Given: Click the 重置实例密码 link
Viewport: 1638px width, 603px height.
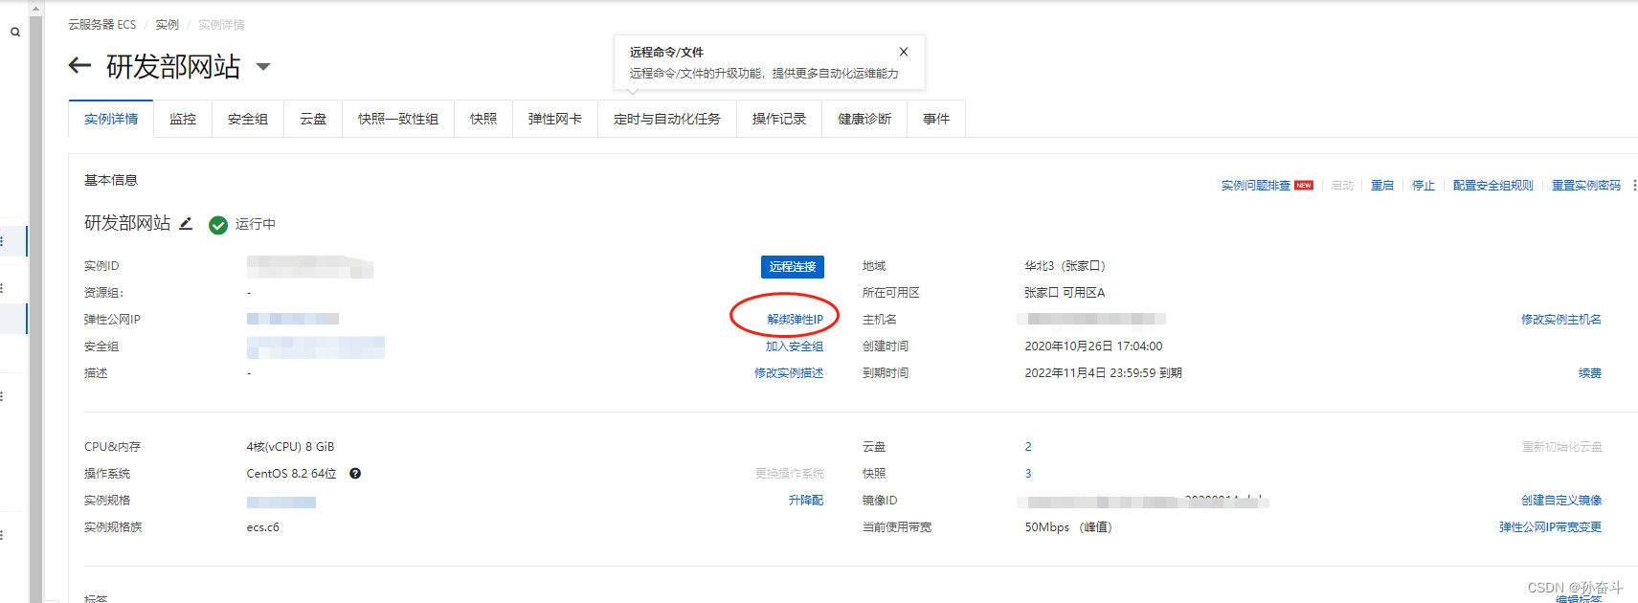Looking at the screenshot, I should coord(1586,186).
